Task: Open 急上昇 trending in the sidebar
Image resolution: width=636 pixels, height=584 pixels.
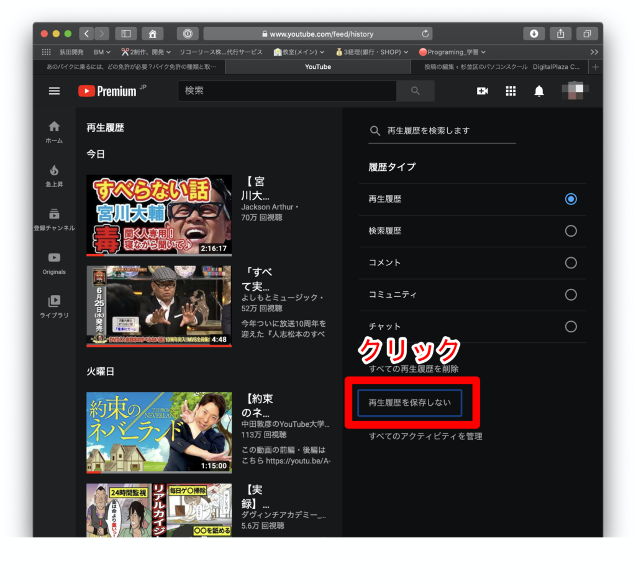Action: (54, 175)
